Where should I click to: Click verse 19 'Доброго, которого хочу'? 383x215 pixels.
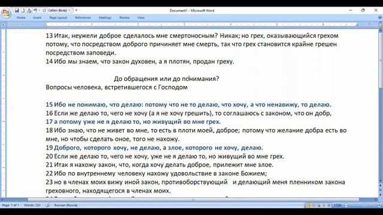tap(154, 148)
